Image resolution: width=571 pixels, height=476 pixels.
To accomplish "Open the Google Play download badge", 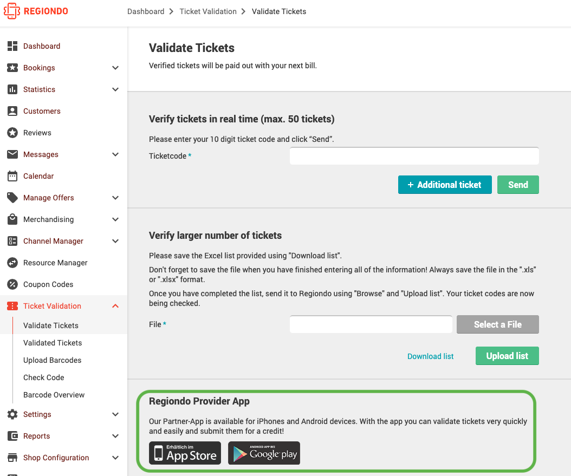I will pyautogui.click(x=264, y=453).
